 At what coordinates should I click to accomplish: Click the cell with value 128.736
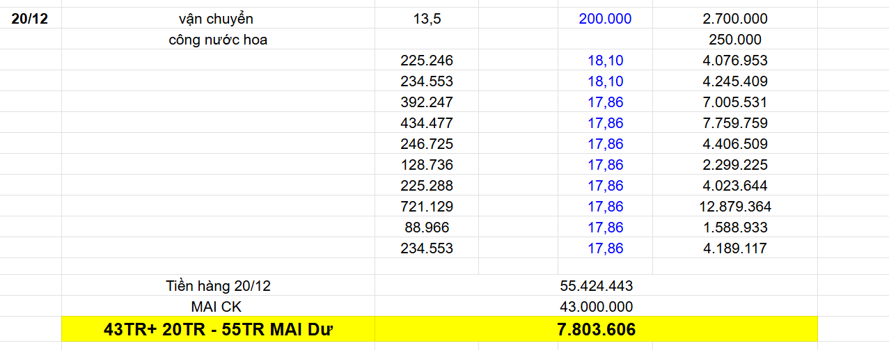[426, 165]
